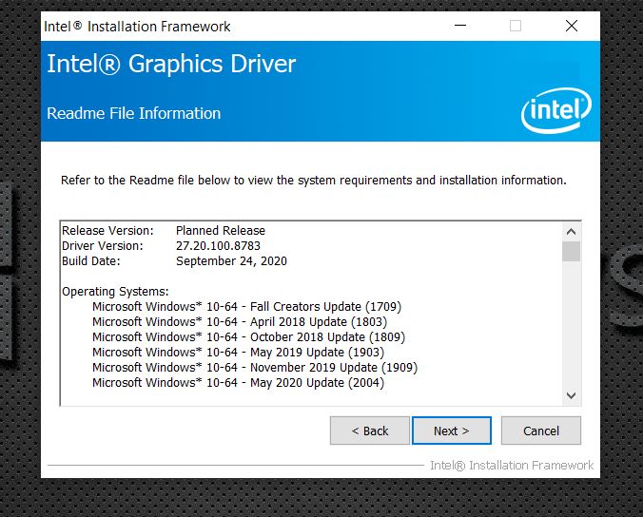Click the Driver Version: label

pos(103,246)
